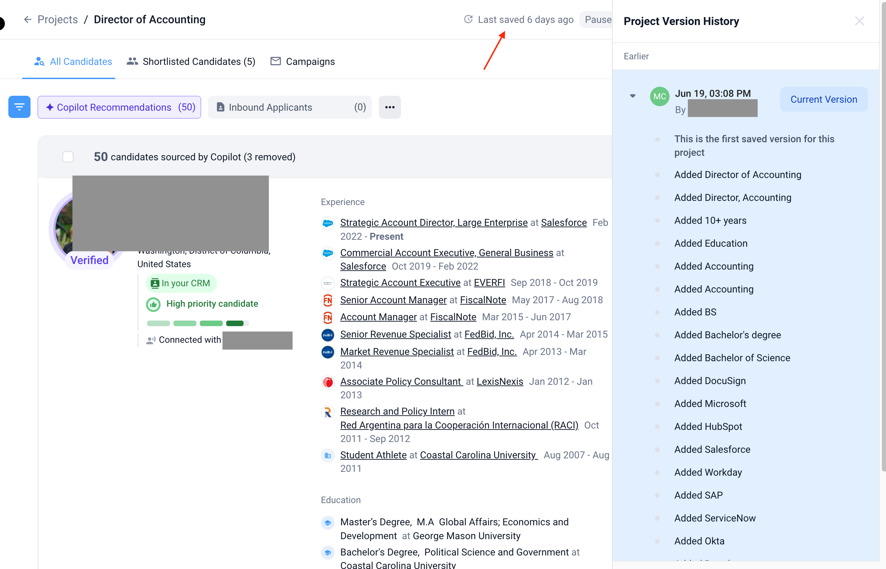Click the Last saved history clock icon
Screen dimensions: 886x569
468,19
